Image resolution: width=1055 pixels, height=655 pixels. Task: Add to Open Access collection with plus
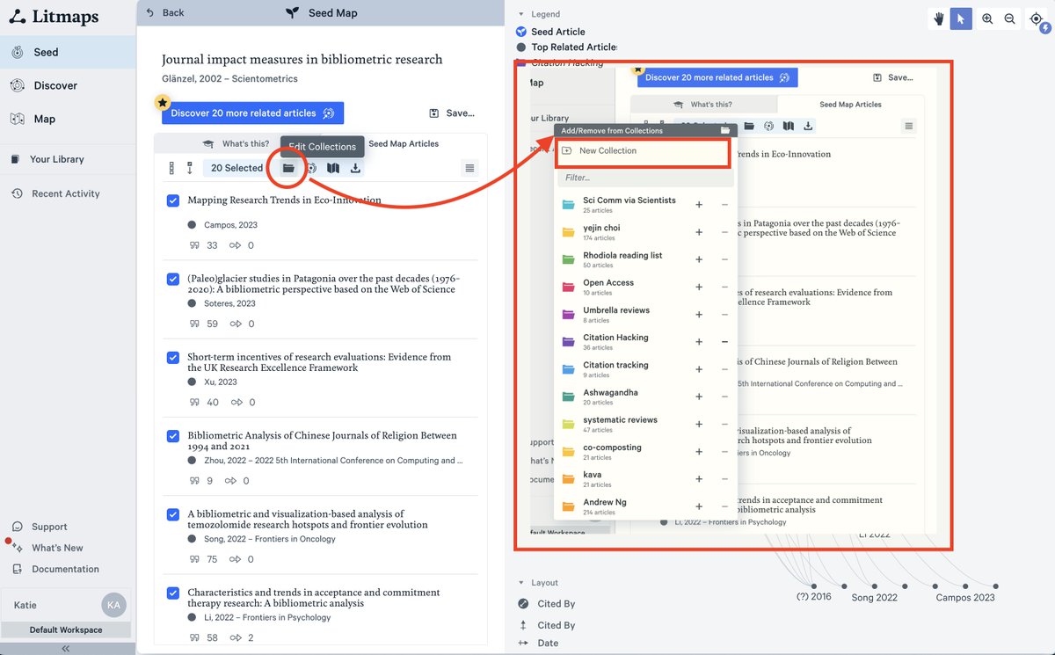[x=699, y=287]
